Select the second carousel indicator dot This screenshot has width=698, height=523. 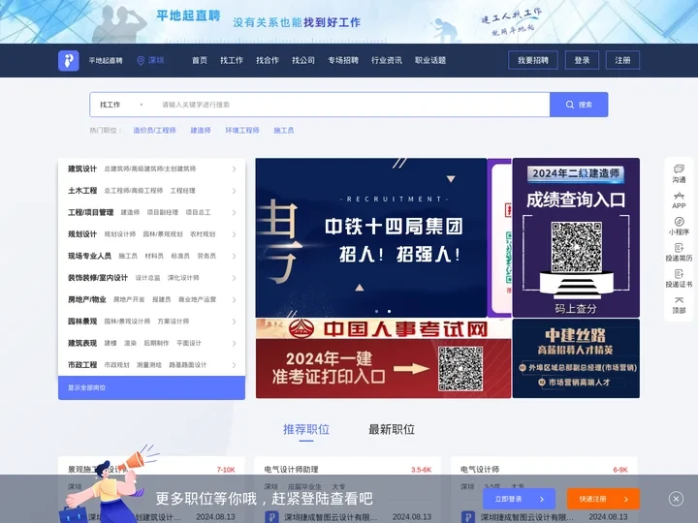[x=389, y=311]
